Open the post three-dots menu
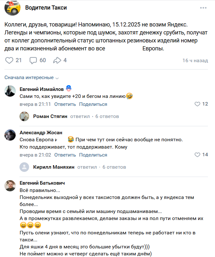Viewport: 215px width, 257px height. tap(203, 8)
